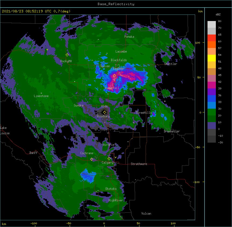Click the Didsbury city label
The image size is (232, 227).
[103, 116]
